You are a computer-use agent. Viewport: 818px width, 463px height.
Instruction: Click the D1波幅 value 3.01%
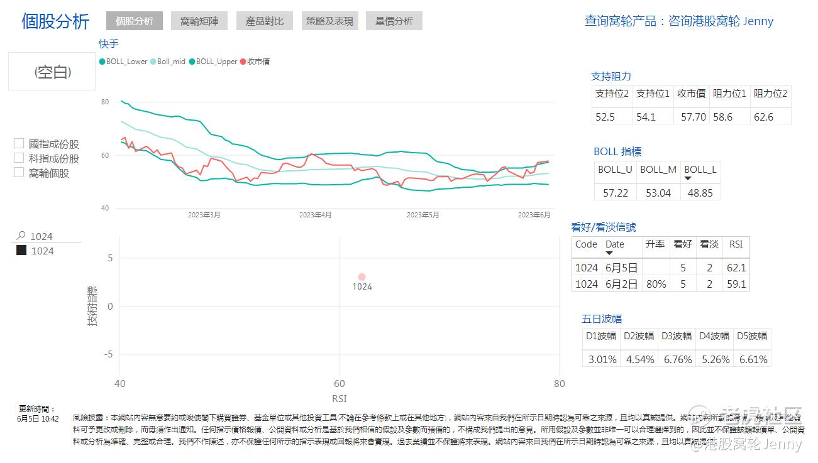point(602,359)
